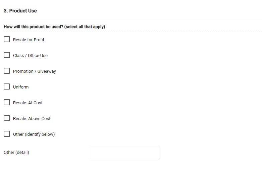Click the '3. Product Use' section heading
The image size is (262, 172).
(x=20, y=11)
